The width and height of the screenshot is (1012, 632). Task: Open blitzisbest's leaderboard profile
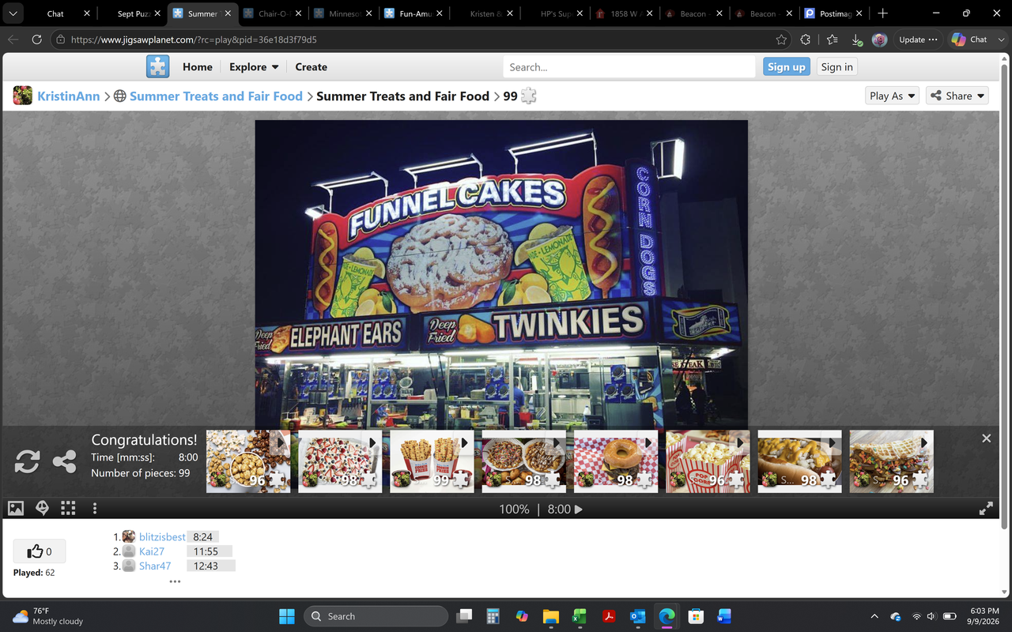pos(162,537)
